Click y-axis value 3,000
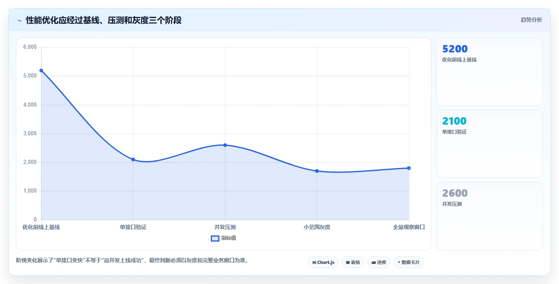The width and height of the screenshot is (559, 284). click(30, 134)
